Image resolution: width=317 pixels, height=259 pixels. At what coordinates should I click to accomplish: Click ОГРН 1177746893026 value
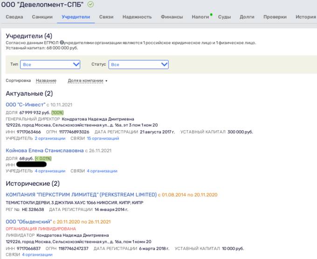pyautogui.click(x=74, y=132)
